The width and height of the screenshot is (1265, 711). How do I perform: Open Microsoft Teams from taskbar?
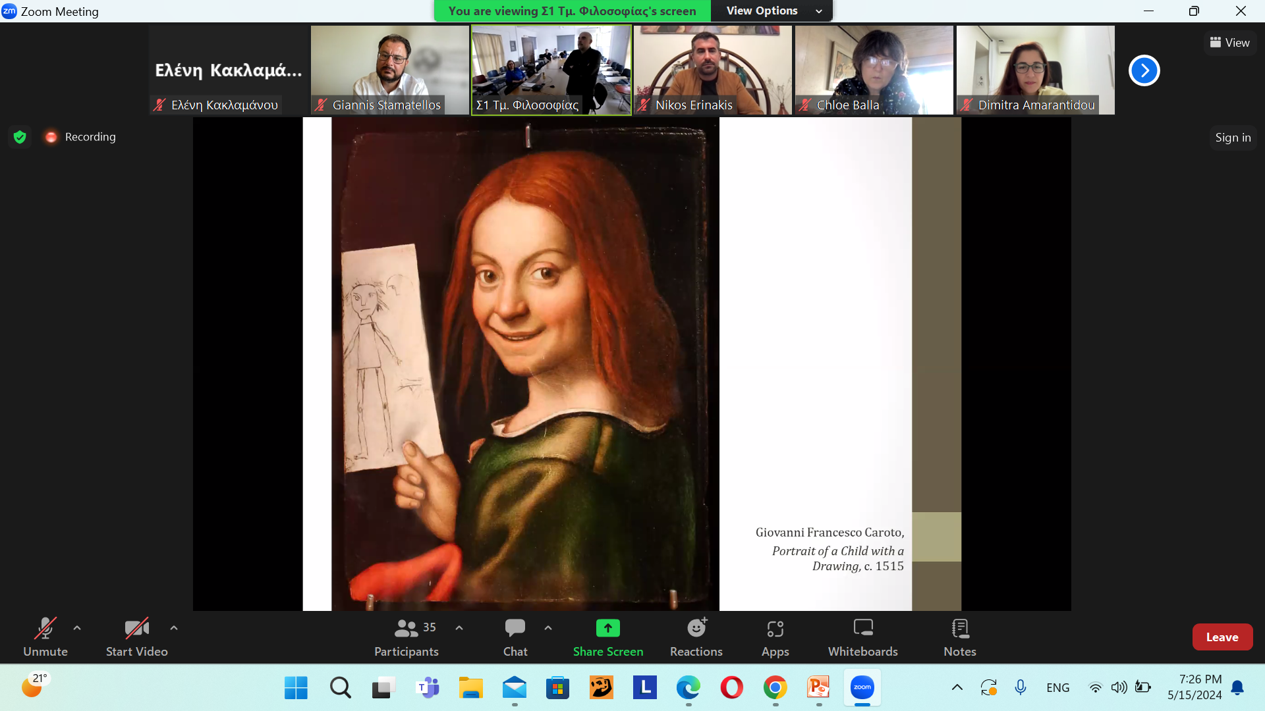click(x=428, y=688)
